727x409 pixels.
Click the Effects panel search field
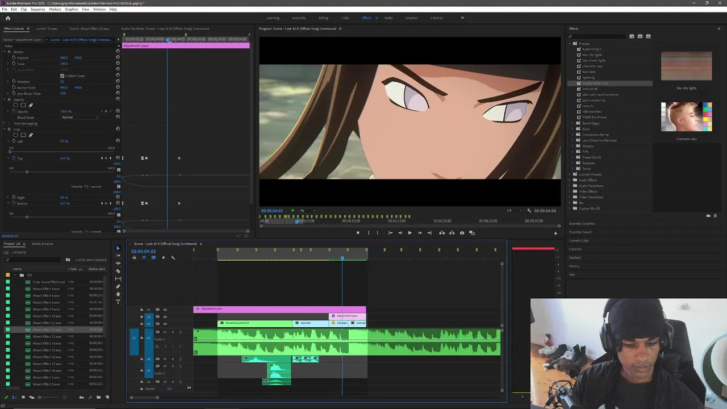598,36
